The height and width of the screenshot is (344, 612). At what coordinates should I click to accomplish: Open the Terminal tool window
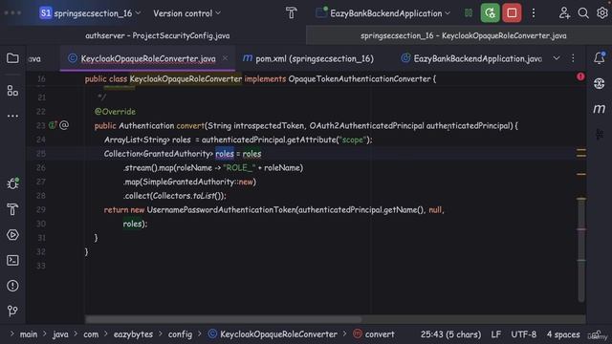(x=12, y=260)
